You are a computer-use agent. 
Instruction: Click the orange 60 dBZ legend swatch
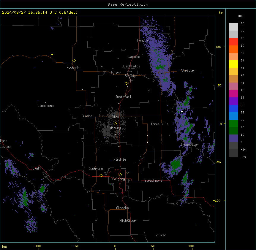233,49
